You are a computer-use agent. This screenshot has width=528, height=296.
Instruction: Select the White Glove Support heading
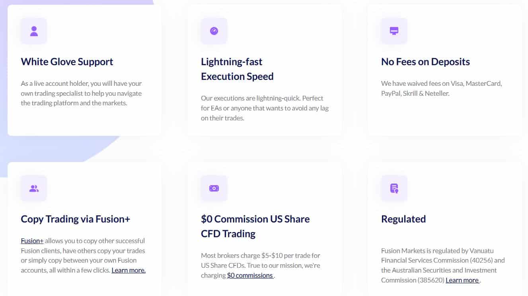67,62
